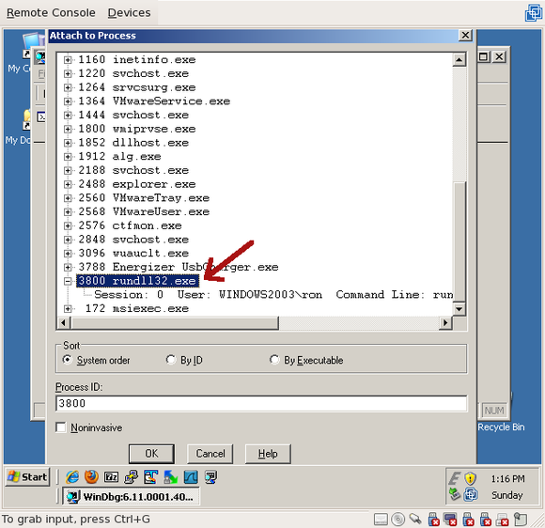Expand the 1264 srvcsurg.exe node

coord(68,87)
